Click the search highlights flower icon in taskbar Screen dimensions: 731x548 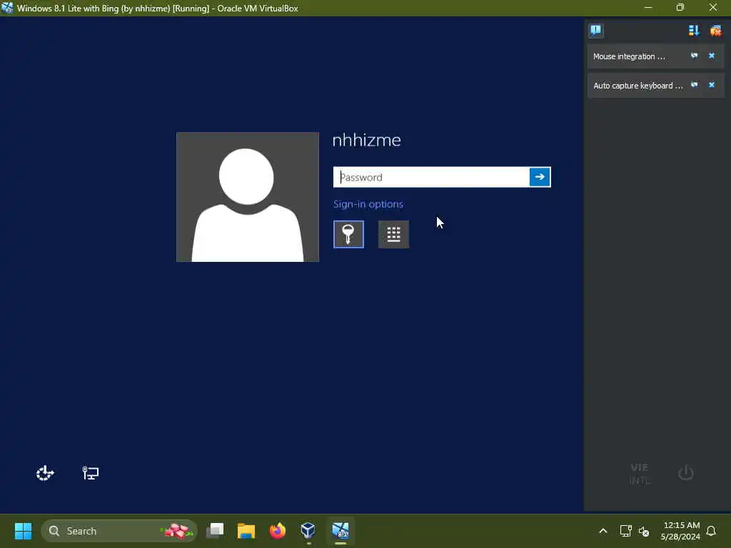pos(177,531)
